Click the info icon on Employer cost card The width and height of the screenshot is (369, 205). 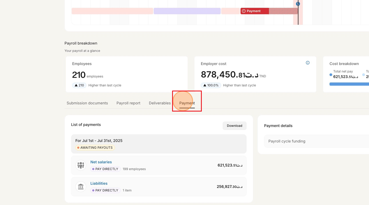(308, 63)
